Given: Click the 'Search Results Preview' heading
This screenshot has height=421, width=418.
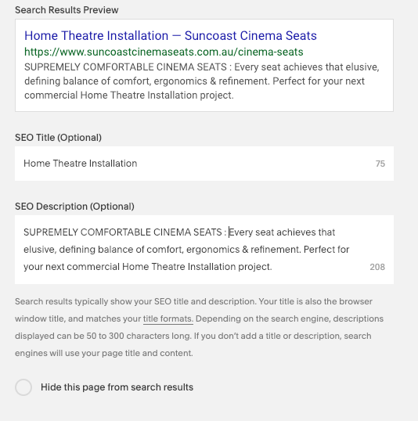Looking at the screenshot, I should pos(67,10).
